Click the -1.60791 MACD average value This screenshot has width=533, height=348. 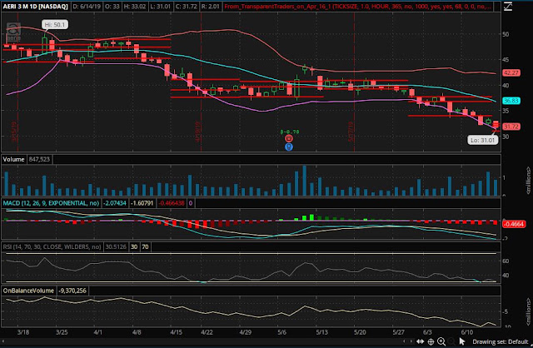click(x=142, y=203)
